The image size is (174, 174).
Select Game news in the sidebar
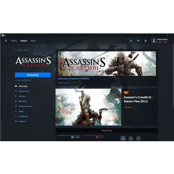tap(24, 91)
